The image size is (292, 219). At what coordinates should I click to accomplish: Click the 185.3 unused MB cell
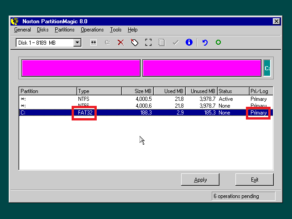coord(210,113)
